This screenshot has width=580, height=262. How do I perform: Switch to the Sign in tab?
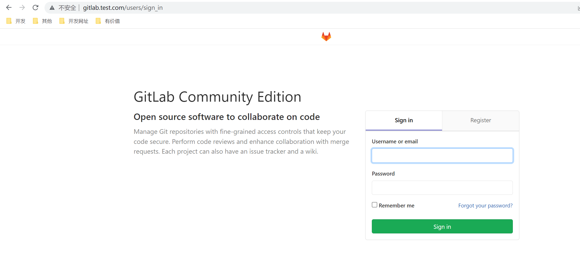click(404, 120)
